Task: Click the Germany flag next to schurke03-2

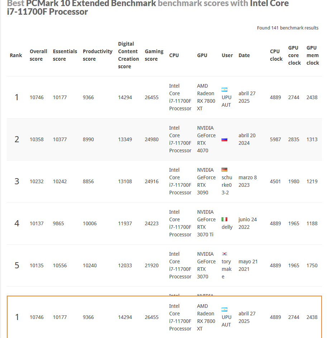Action: (224, 170)
